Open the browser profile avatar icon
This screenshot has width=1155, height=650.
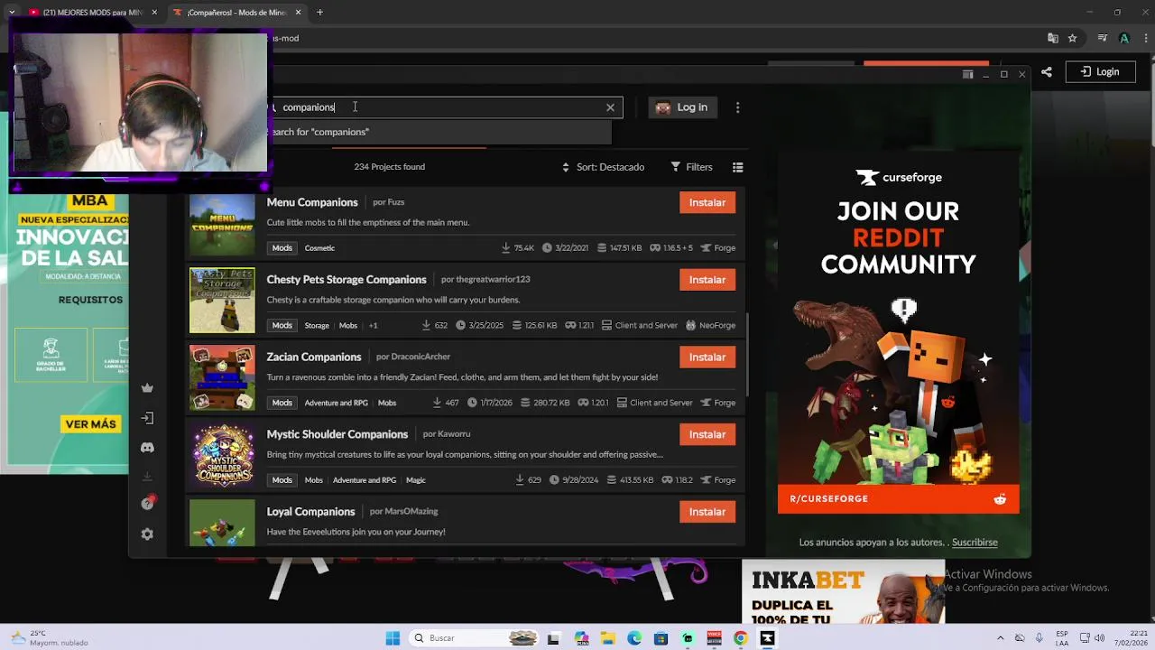click(x=1124, y=38)
